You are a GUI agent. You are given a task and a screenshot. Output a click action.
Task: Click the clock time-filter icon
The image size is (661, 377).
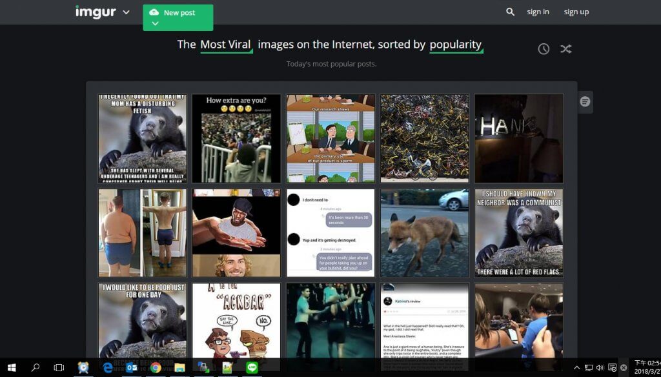pyautogui.click(x=544, y=49)
